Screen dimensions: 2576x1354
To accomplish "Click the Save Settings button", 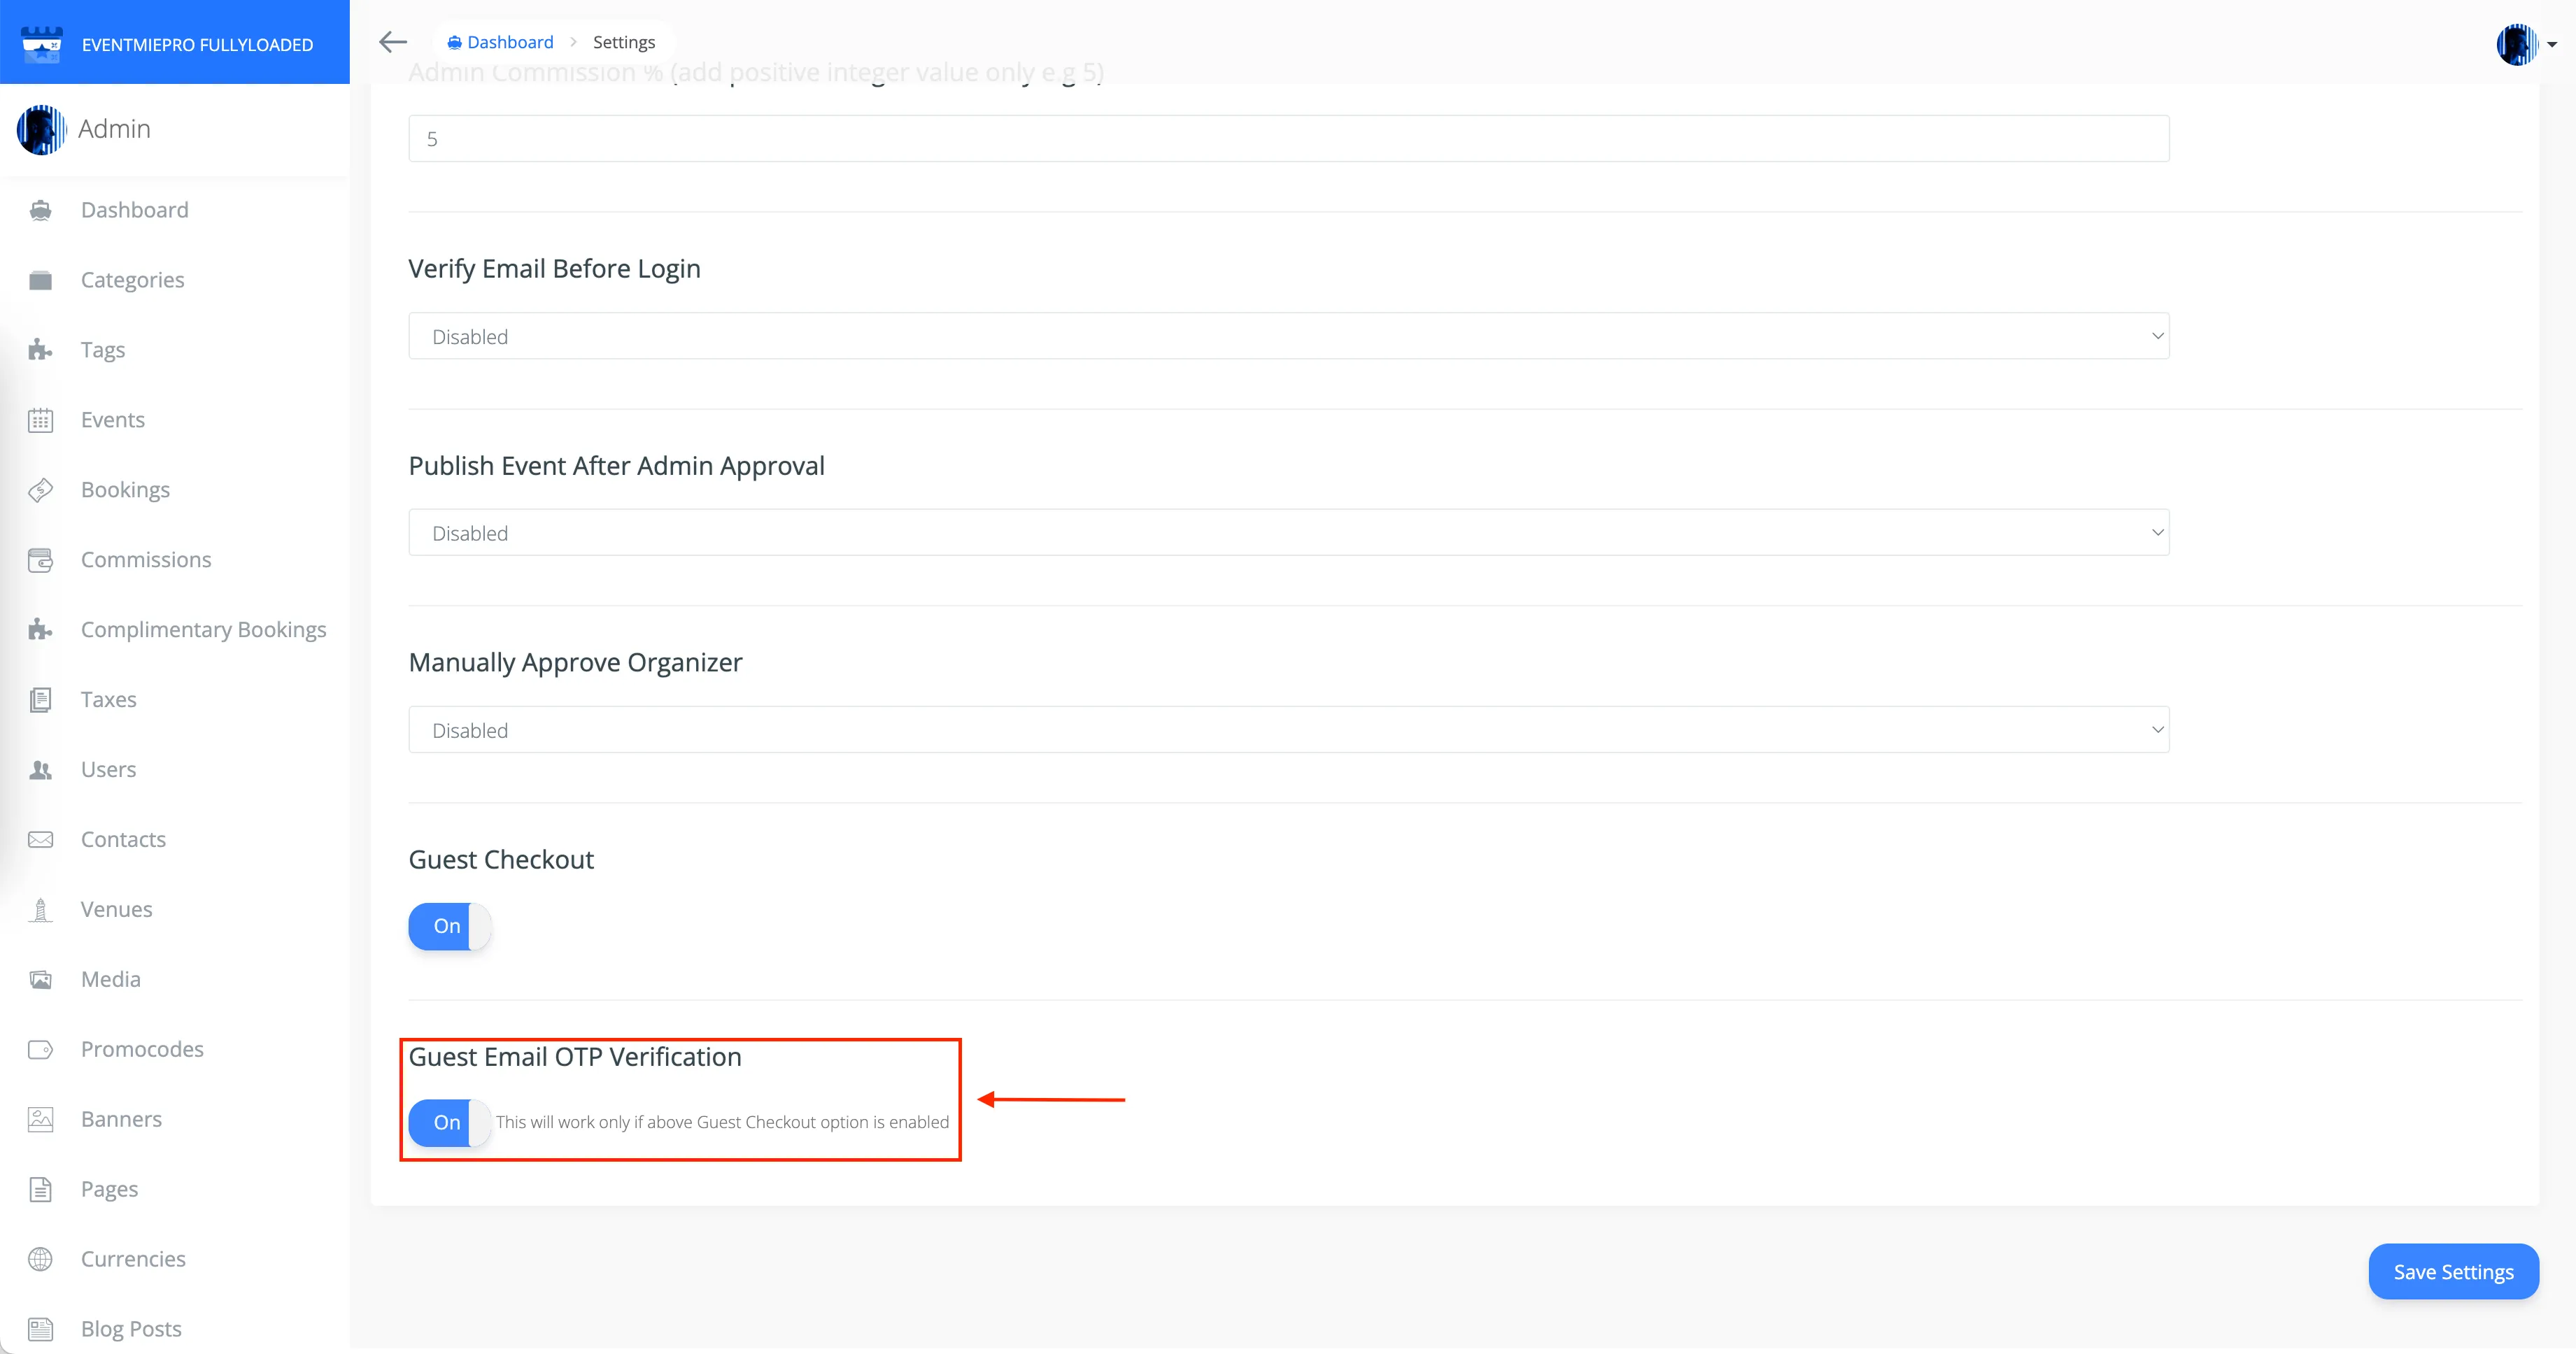I will (x=2453, y=1272).
